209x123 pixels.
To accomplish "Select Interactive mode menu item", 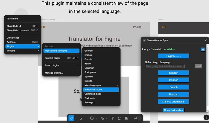I will click(101, 90).
